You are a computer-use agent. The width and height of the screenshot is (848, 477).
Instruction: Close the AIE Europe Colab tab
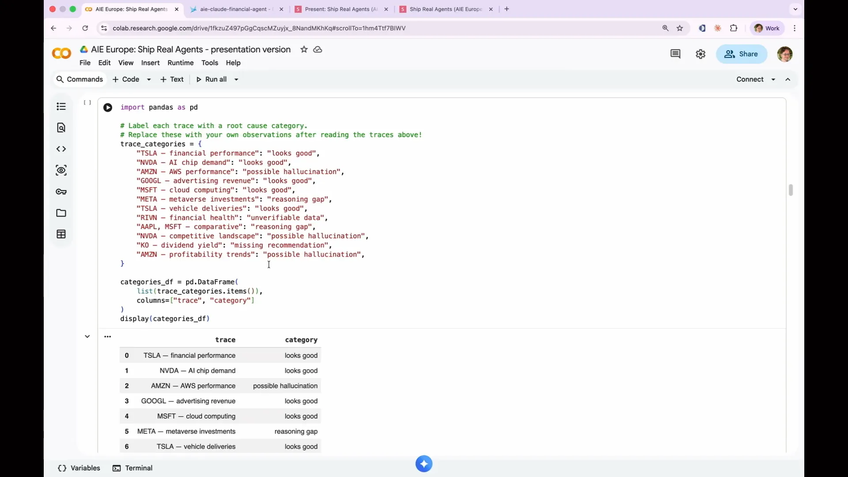coord(177,9)
